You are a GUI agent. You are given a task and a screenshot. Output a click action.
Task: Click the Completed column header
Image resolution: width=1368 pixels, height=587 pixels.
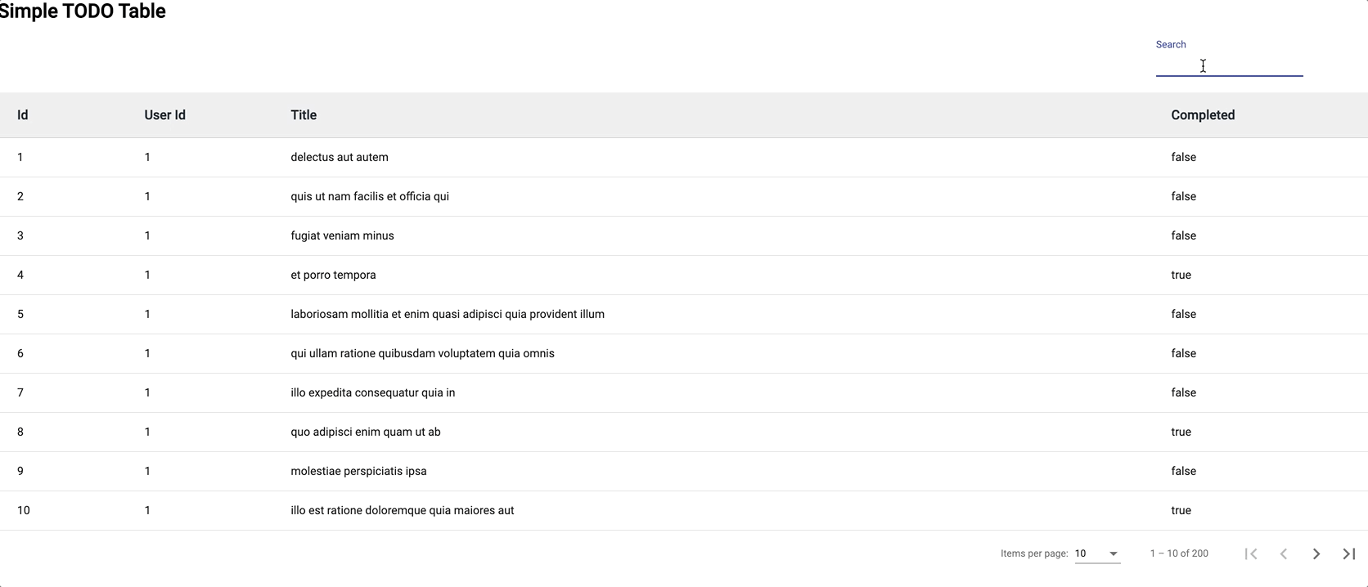tap(1203, 115)
